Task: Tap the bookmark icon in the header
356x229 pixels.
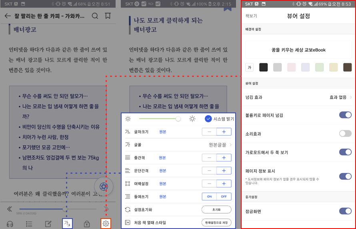Action: (108, 16)
